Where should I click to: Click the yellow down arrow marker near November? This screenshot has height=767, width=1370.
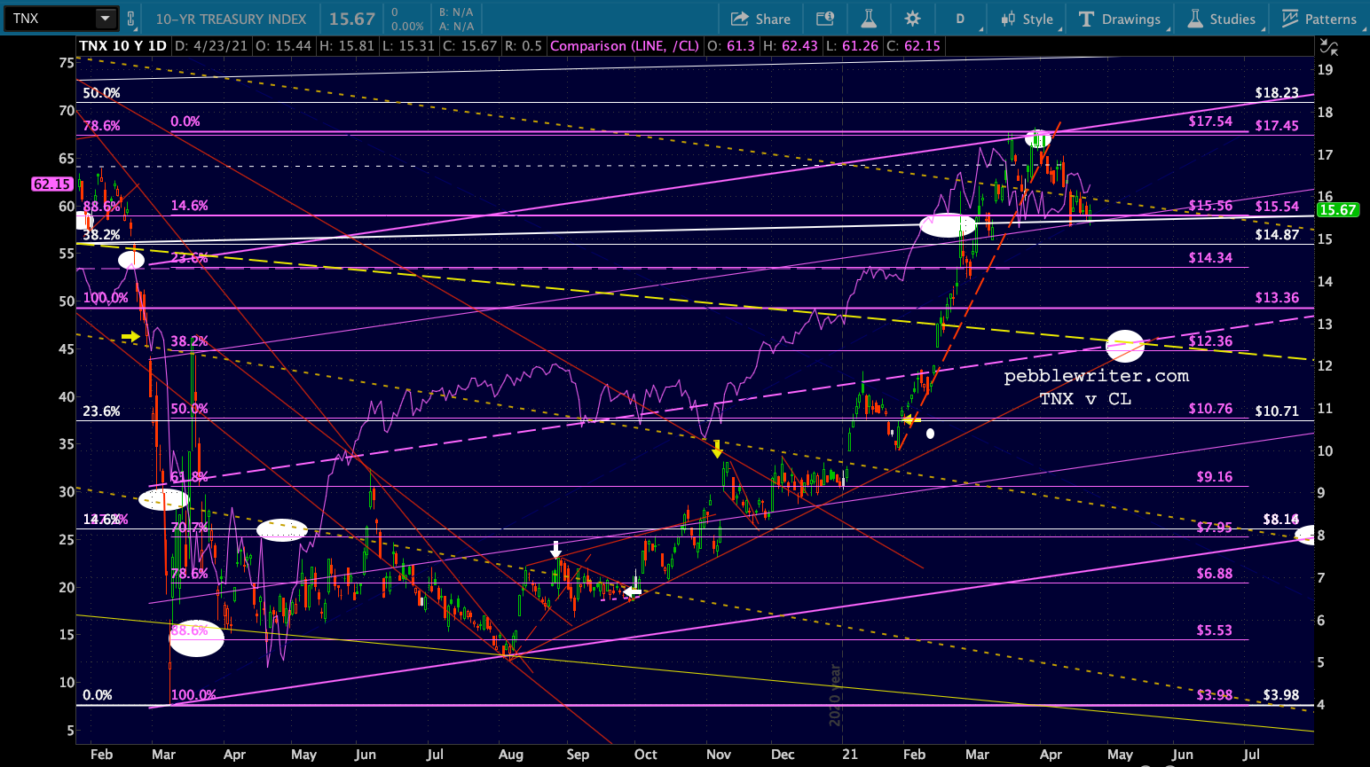point(717,450)
